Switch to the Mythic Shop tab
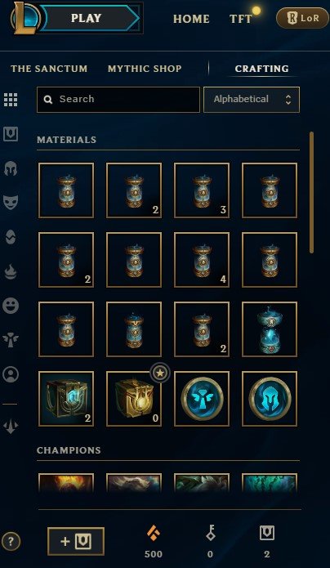Image resolution: width=330 pixels, height=568 pixels. tap(145, 69)
